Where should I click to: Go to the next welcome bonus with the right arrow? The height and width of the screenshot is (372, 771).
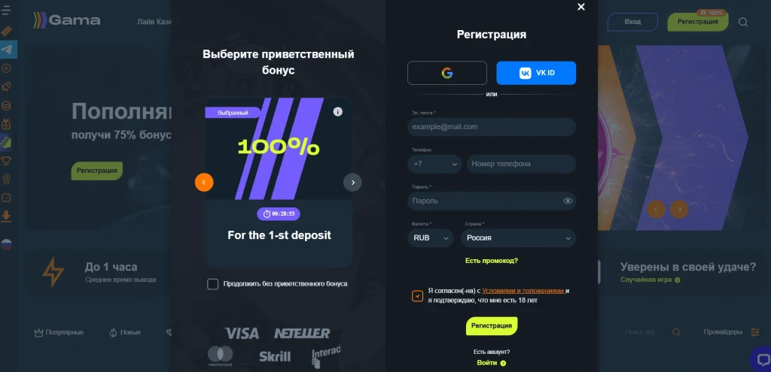click(352, 183)
